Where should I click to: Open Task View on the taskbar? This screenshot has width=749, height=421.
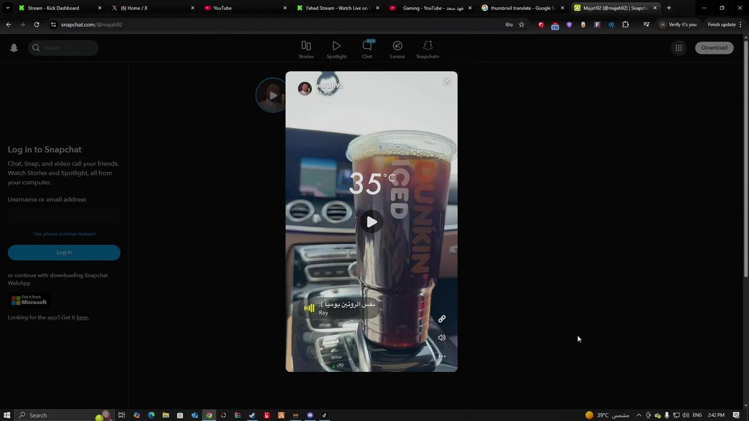(122, 415)
